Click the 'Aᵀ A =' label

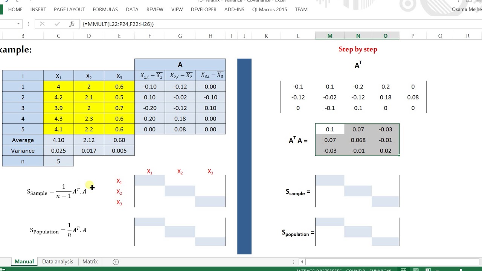click(298, 140)
